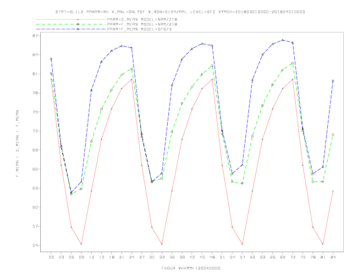Click the chart title starting with STAT=SL1L2

click(180, 12)
